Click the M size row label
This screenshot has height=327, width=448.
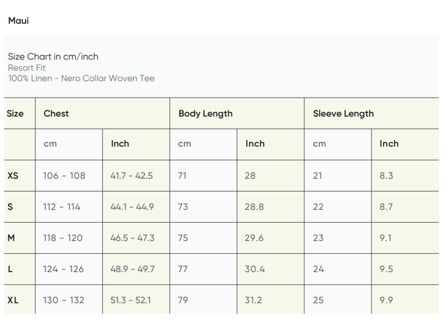coord(11,238)
